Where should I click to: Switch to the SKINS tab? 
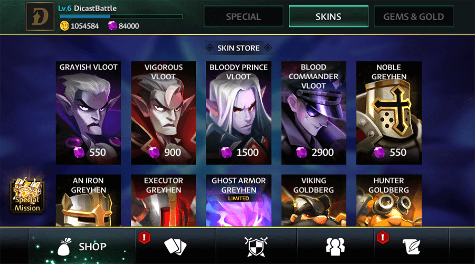point(328,16)
